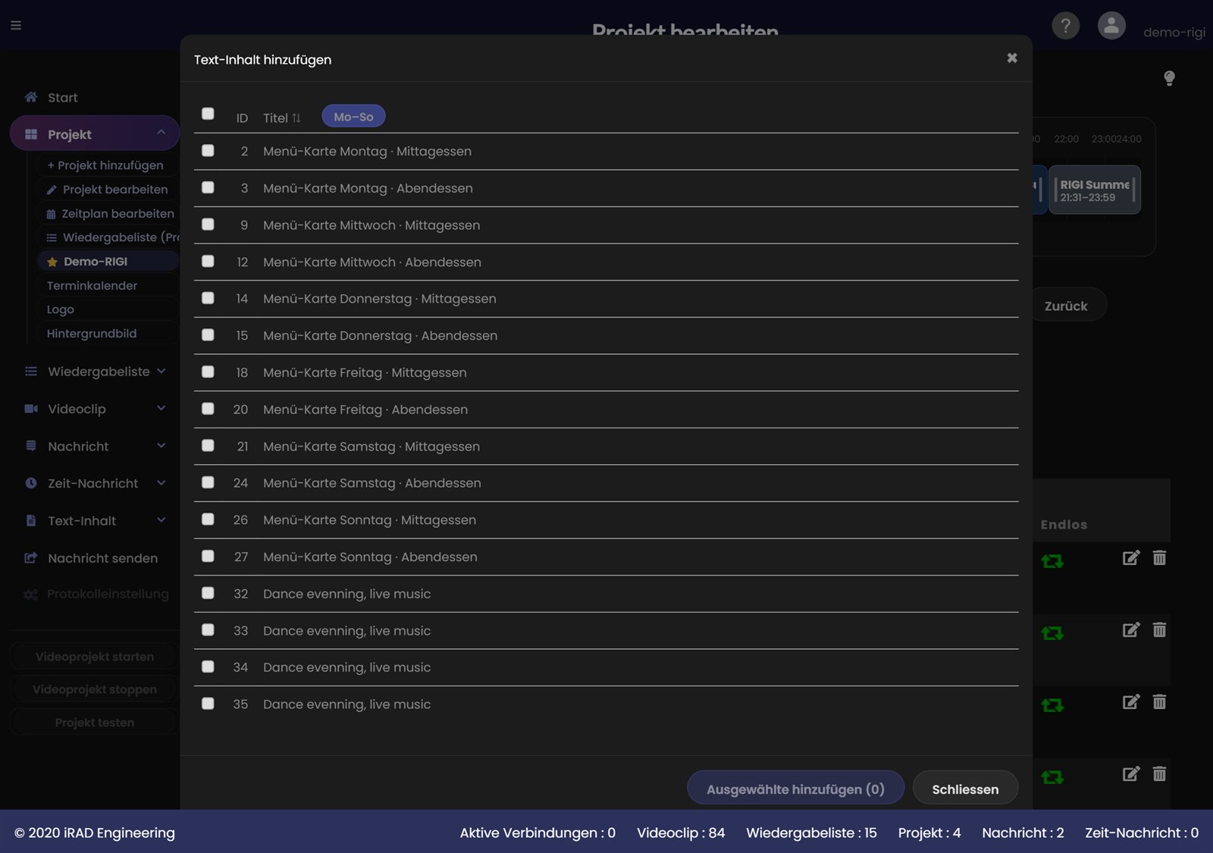Click the Mo–So filter tag
The height and width of the screenshot is (853, 1213).
tap(353, 117)
